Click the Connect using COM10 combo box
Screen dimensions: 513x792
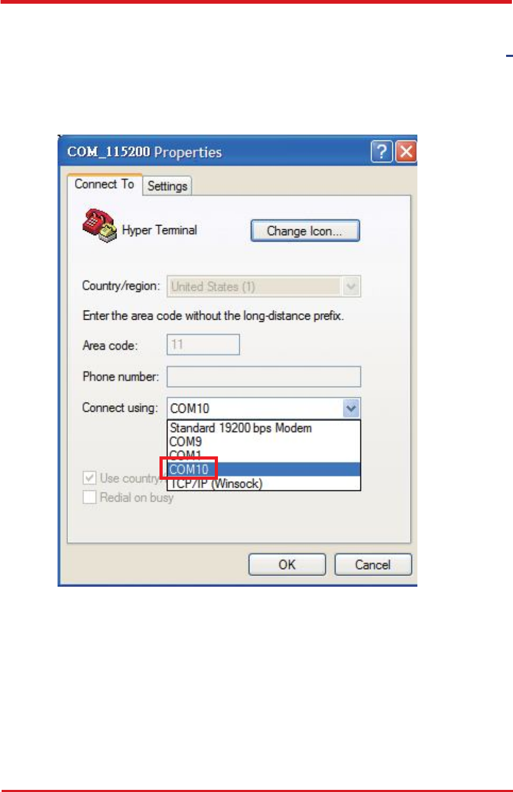(x=264, y=408)
